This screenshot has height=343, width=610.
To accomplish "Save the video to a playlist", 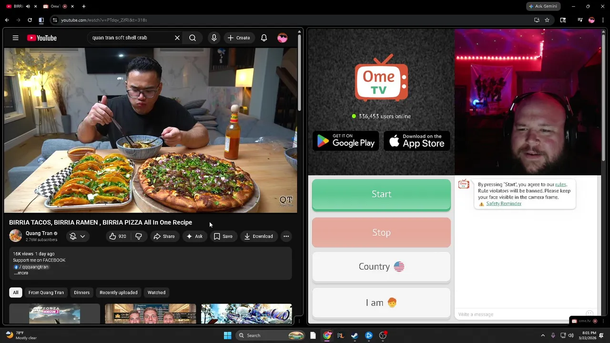I will pyautogui.click(x=223, y=236).
